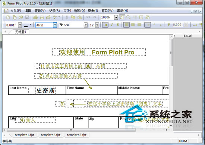Screen dimensions: 205x145
Task: Click the 欢迎使用 Form Piolt Pro heading
Action: click(99, 52)
